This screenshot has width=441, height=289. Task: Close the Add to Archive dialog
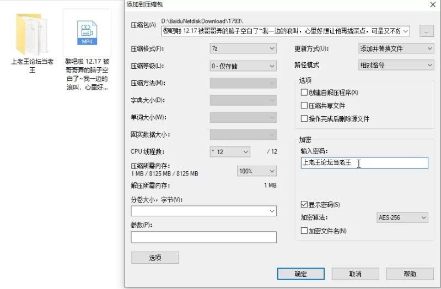[433, 4]
